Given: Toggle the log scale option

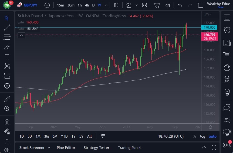Looking at the screenshot, I should [x=202, y=136].
